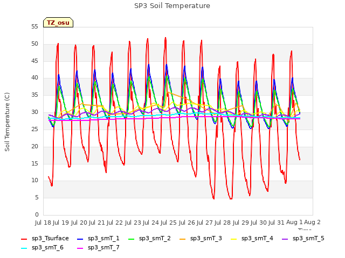
Task: Click the sp3_smT_5 purple legend swatch
Action: point(285,239)
